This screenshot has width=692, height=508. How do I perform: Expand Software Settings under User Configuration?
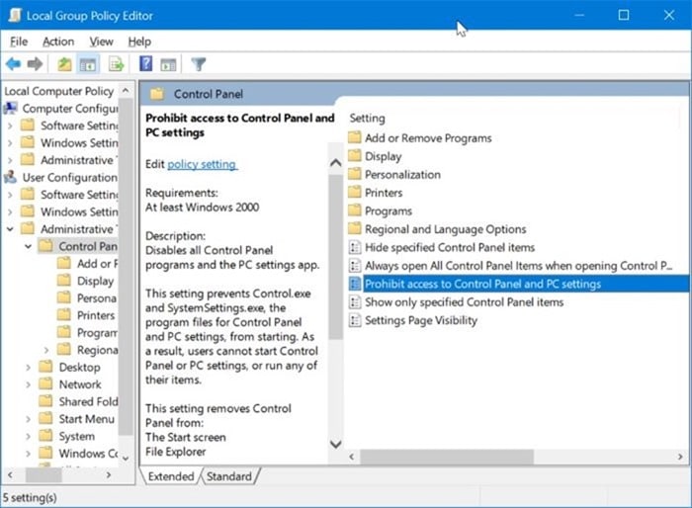click(10, 195)
